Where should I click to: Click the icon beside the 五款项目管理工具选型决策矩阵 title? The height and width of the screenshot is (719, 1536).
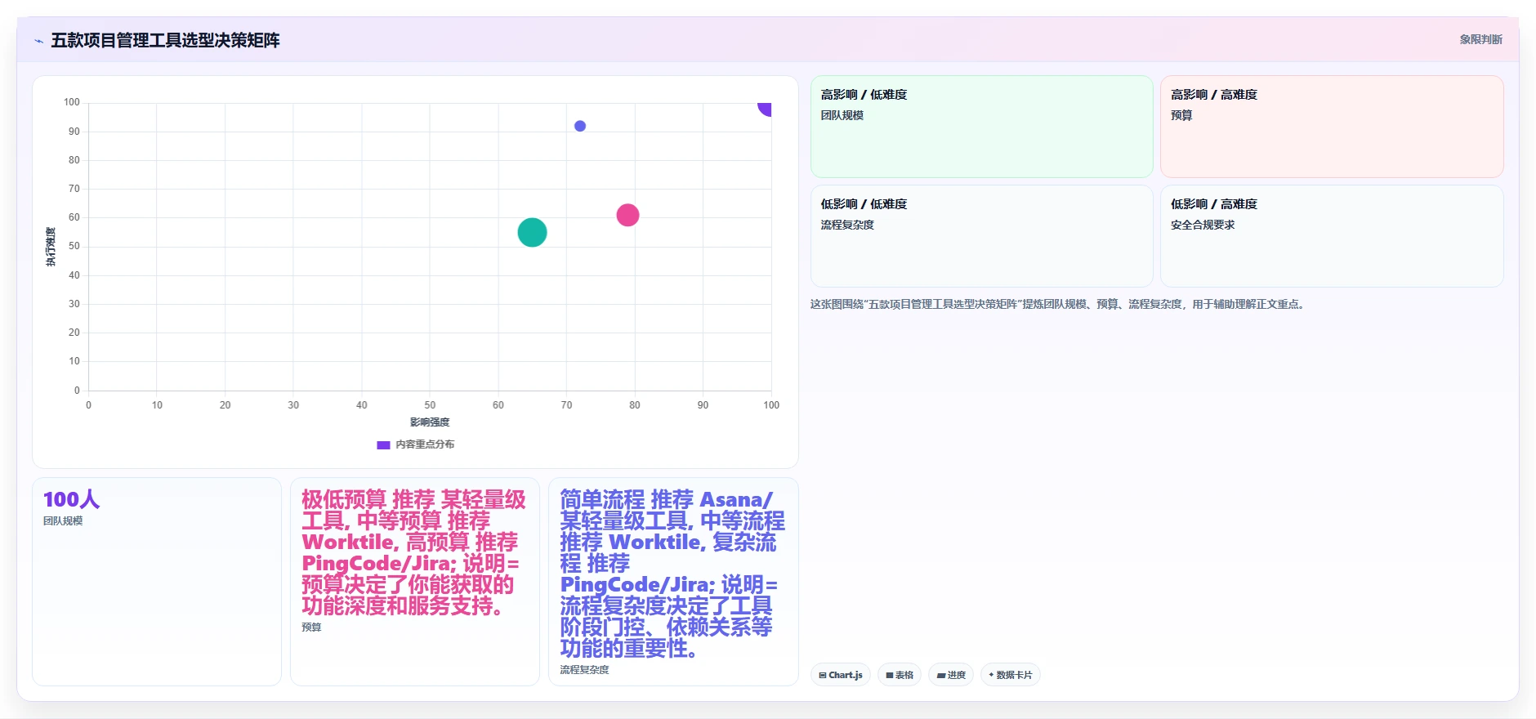(x=38, y=41)
